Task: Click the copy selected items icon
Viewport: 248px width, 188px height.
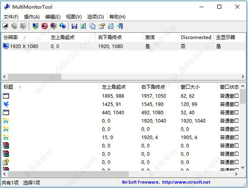Action: click(x=93, y=26)
